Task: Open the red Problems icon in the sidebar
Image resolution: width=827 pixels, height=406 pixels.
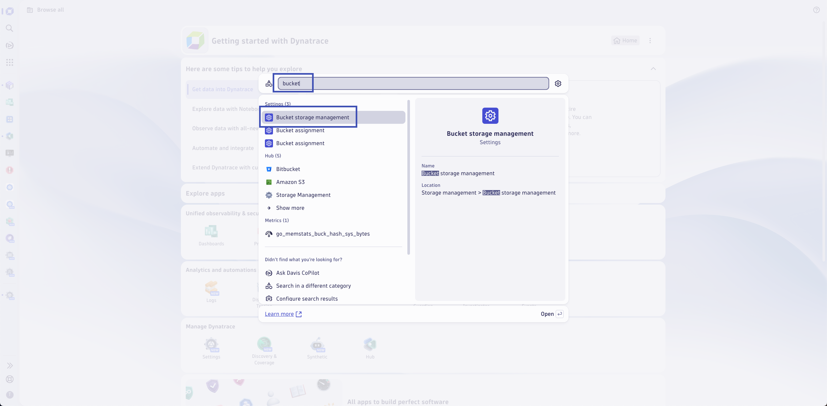Action: click(10, 170)
